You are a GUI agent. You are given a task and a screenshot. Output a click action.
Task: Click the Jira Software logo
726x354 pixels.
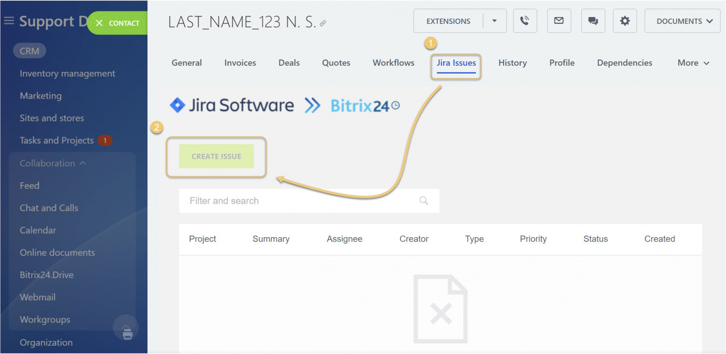click(232, 106)
